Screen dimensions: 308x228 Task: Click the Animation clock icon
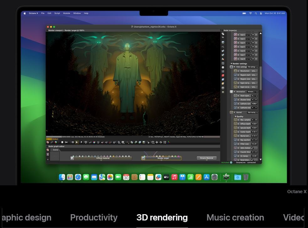pyautogui.click(x=231, y=92)
